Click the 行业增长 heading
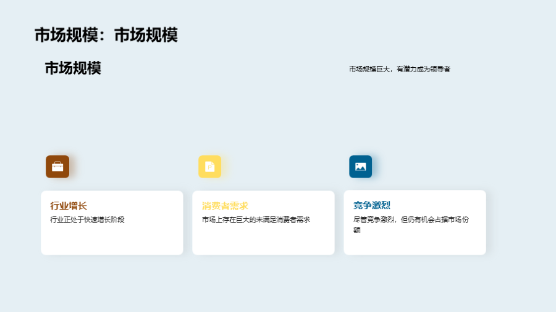The width and height of the screenshot is (556, 312). pos(69,205)
